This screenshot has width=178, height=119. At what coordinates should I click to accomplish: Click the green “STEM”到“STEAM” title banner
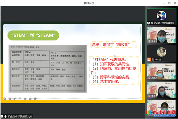[33, 35]
